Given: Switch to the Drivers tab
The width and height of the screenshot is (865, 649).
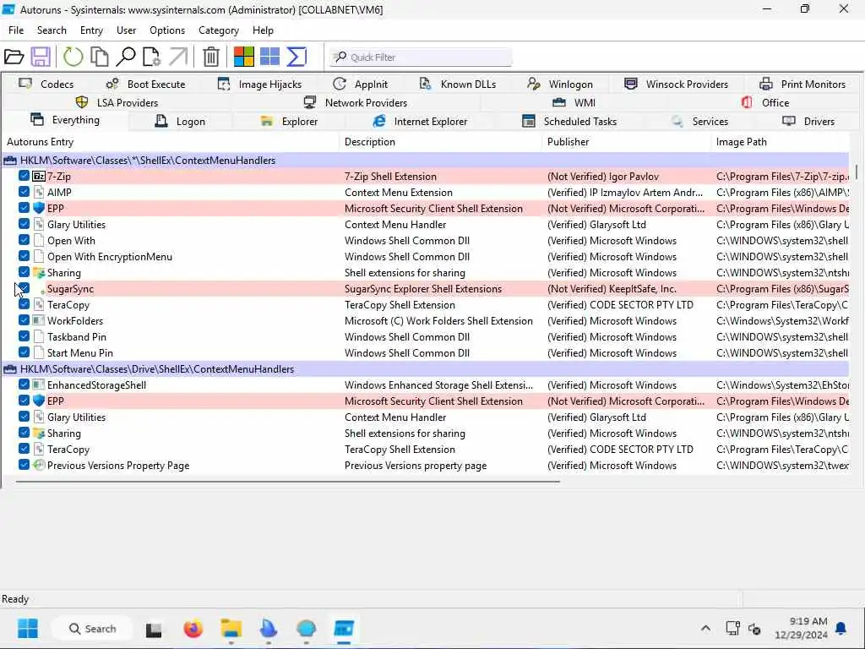Looking at the screenshot, I should pos(808,122).
